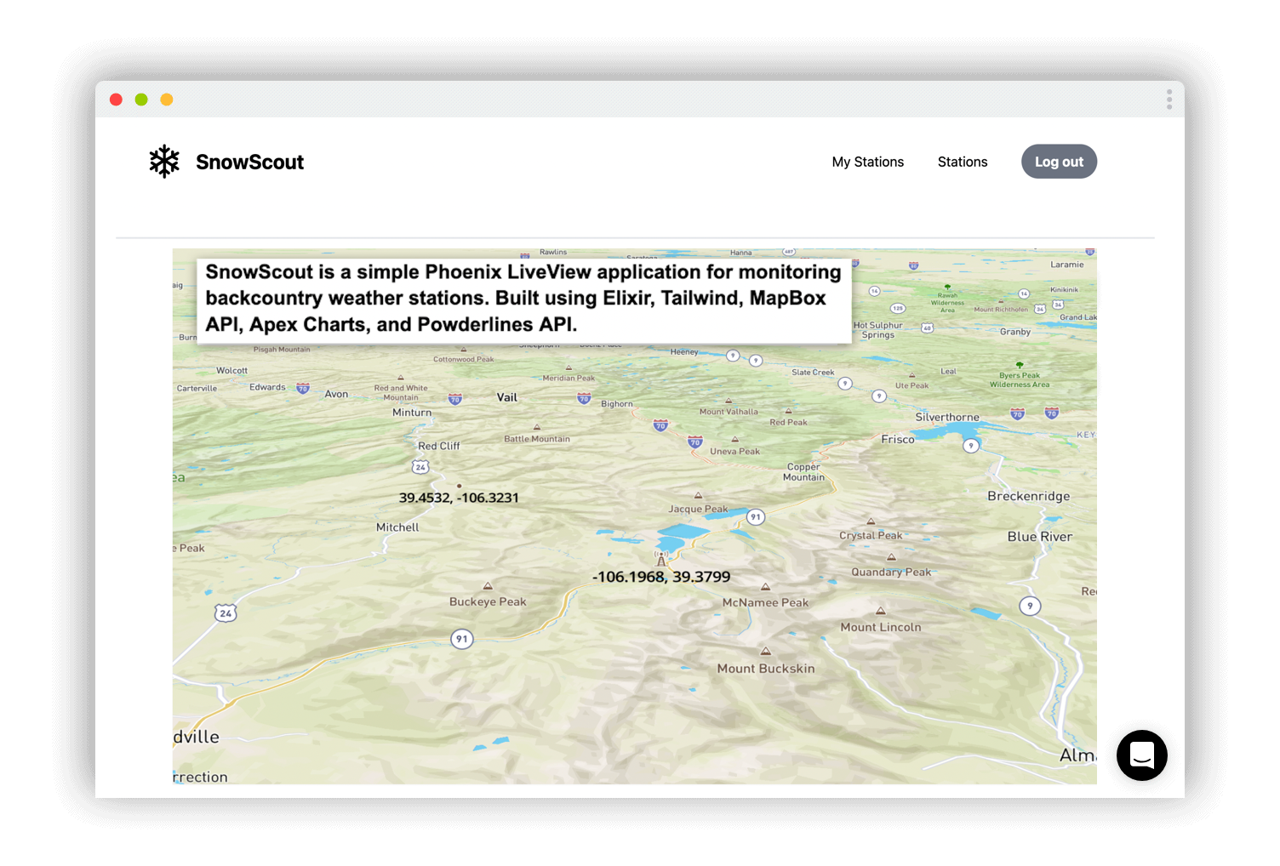
Task: Open the chat widget bubble
Action: pyautogui.click(x=1141, y=755)
